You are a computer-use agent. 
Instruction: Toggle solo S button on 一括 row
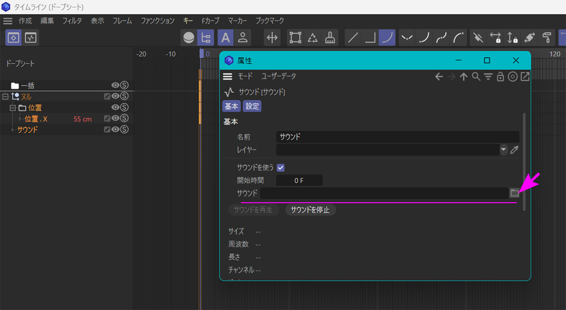click(x=124, y=85)
